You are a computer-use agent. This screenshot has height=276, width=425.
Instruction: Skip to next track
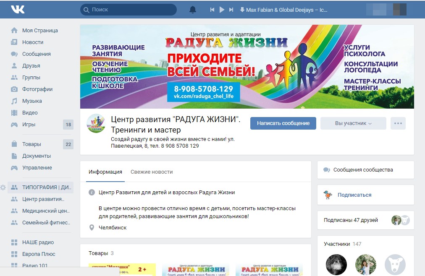point(231,10)
